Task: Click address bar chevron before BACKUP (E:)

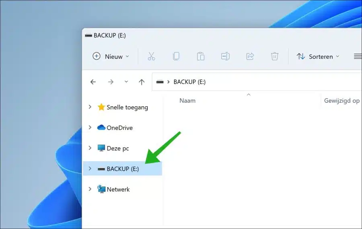Action: tap(168, 82)
